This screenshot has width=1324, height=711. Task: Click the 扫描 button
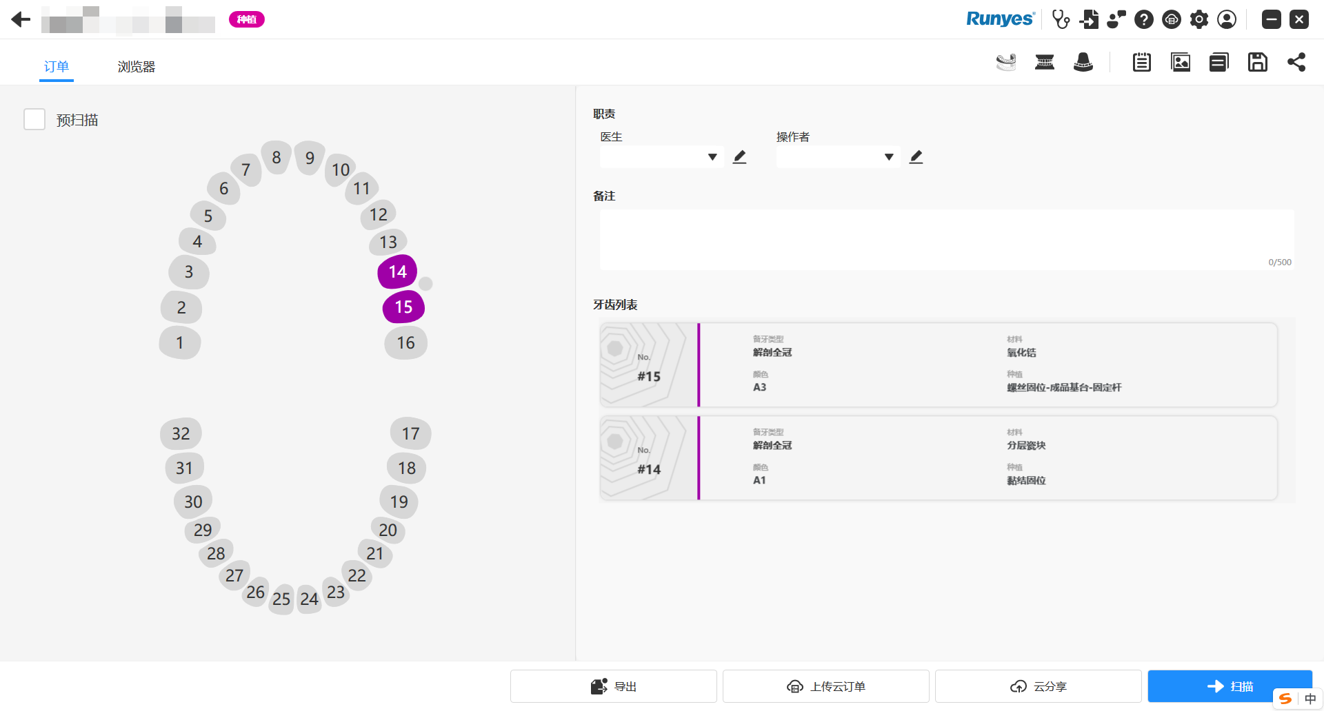[x=1230, y=686]
